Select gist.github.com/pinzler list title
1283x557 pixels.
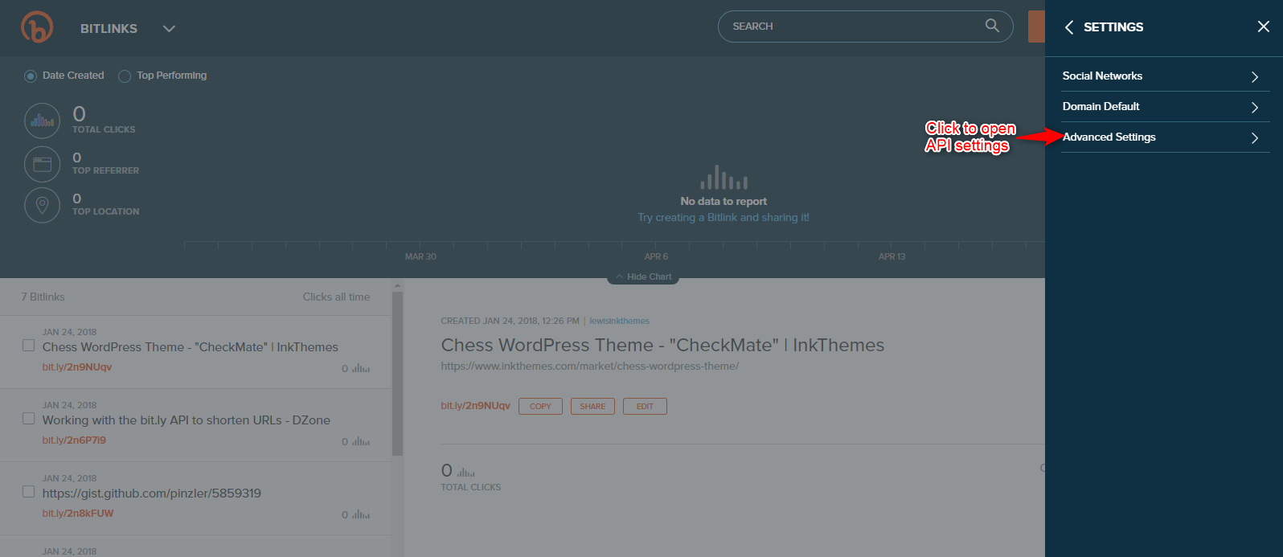(x=152, y=494)
